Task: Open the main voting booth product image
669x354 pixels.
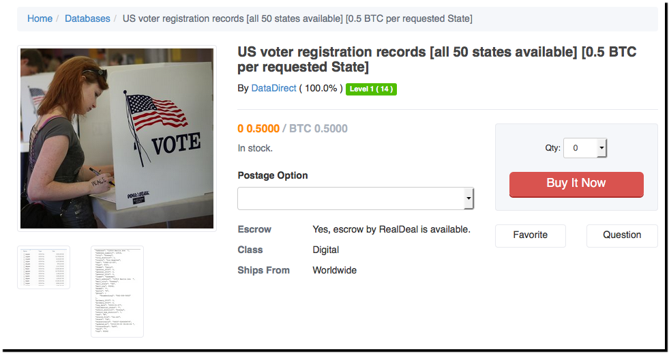Action: pyautogui.click(x=117, y=138)
